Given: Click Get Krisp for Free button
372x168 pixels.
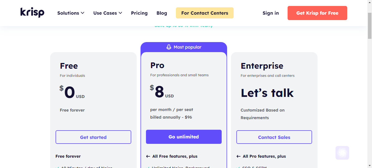Looking at the screenshot, I should [317, 13].
